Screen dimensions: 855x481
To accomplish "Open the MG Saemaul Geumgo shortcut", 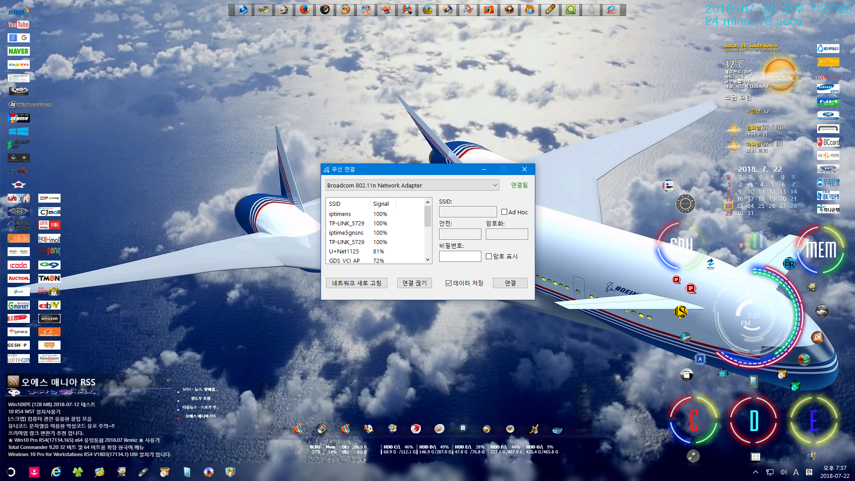I will click(x=828, y=49).
